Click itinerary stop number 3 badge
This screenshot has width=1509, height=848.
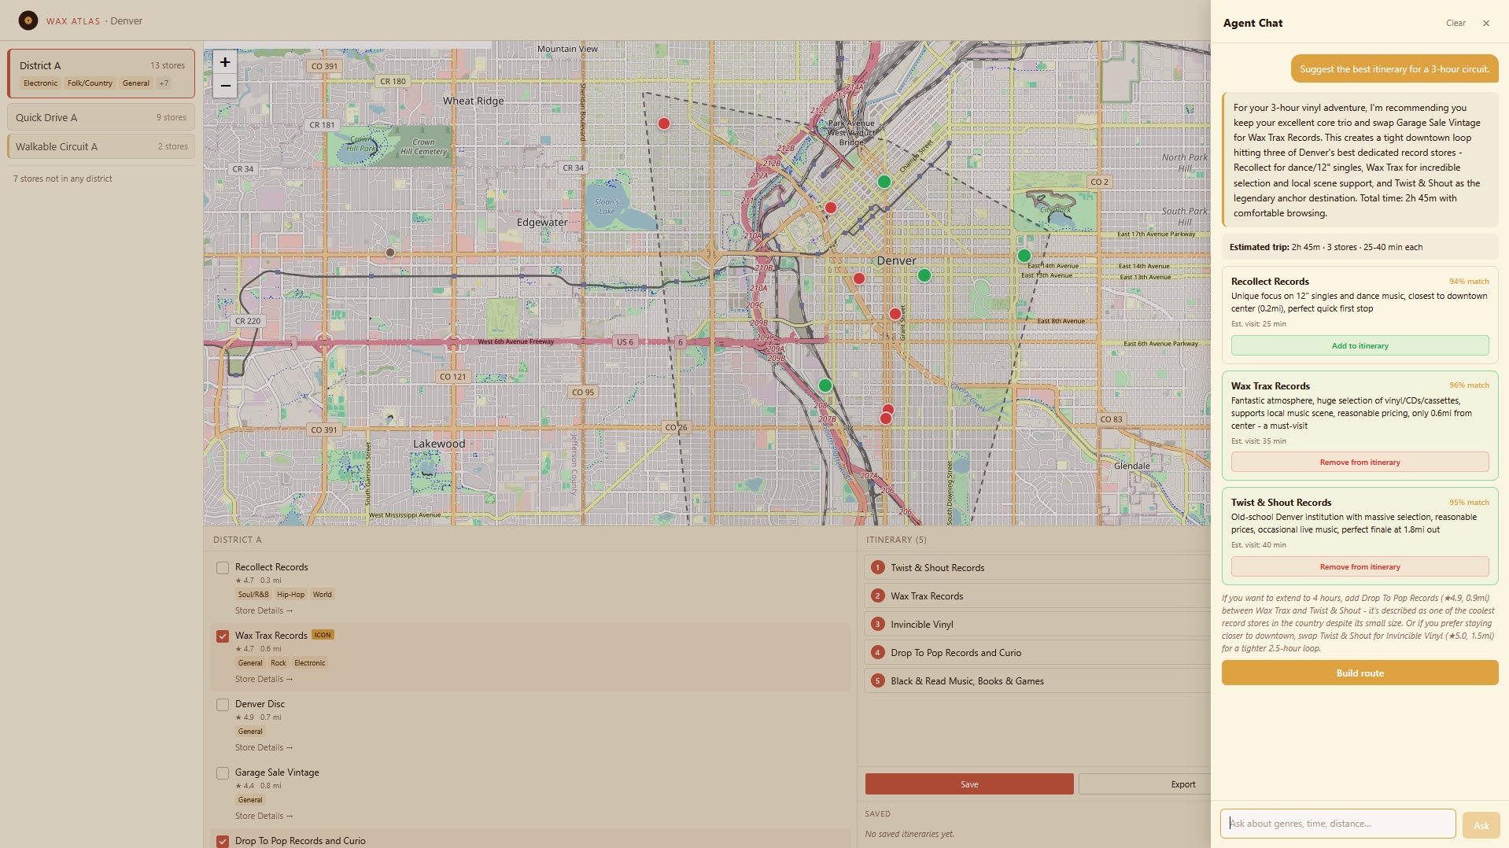pos(878,624)
